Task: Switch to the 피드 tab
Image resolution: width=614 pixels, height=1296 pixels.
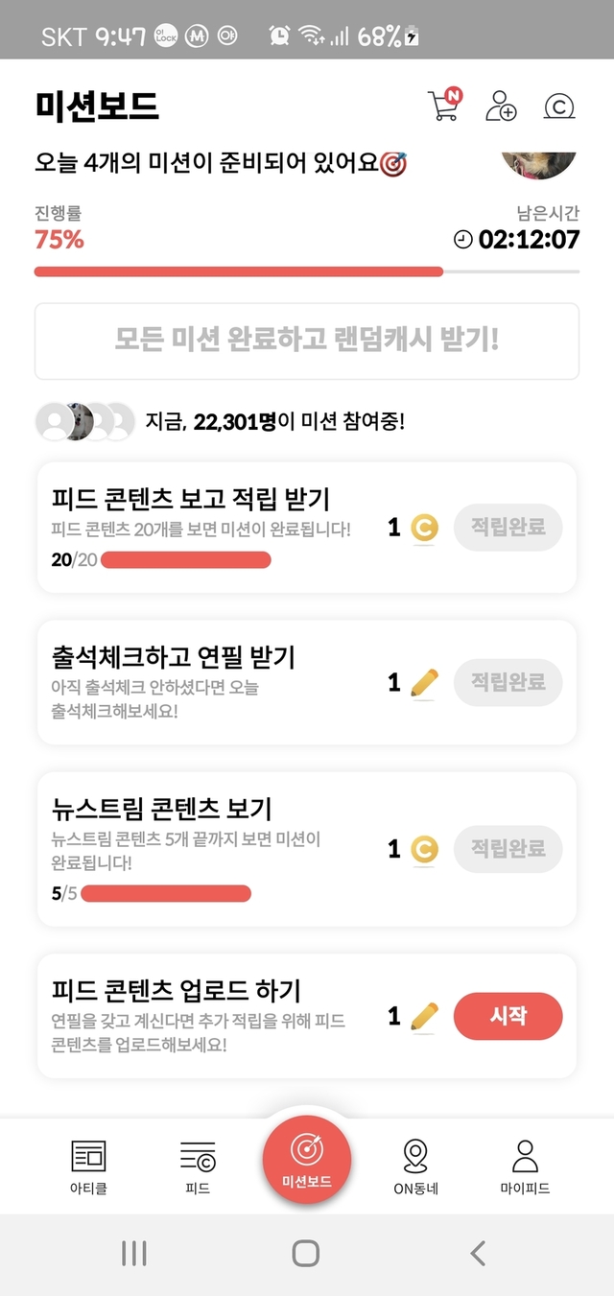Action: [198, 1166]
